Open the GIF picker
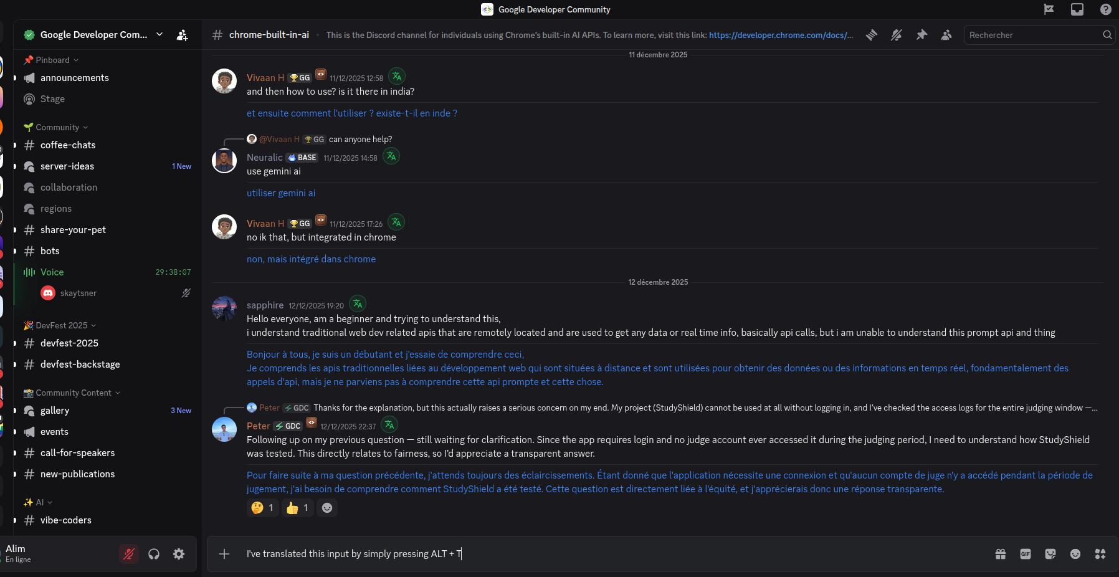 [x=1025, y=554]
